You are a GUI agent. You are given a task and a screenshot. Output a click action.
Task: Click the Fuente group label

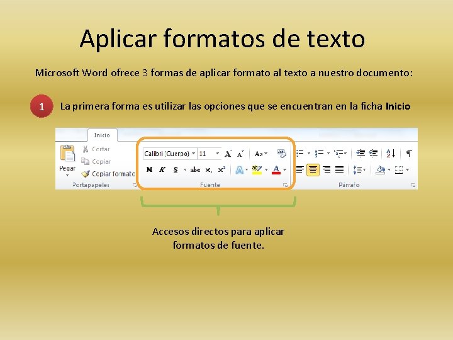pyautogui.click(x=210, y=184)
